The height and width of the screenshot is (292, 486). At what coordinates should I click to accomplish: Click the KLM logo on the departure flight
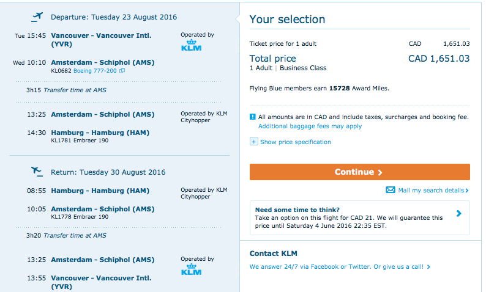(192, 46)
